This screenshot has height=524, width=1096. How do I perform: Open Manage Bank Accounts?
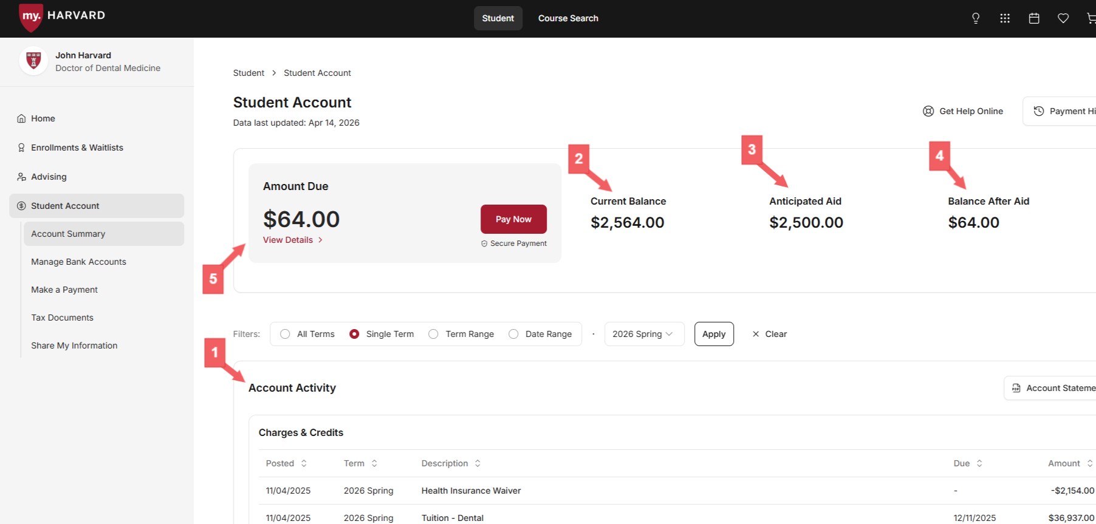[104, 262]
